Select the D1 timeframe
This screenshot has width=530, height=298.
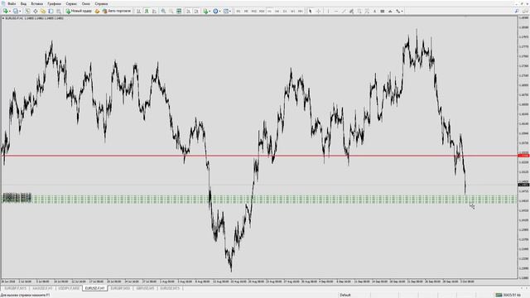point(285,11)
